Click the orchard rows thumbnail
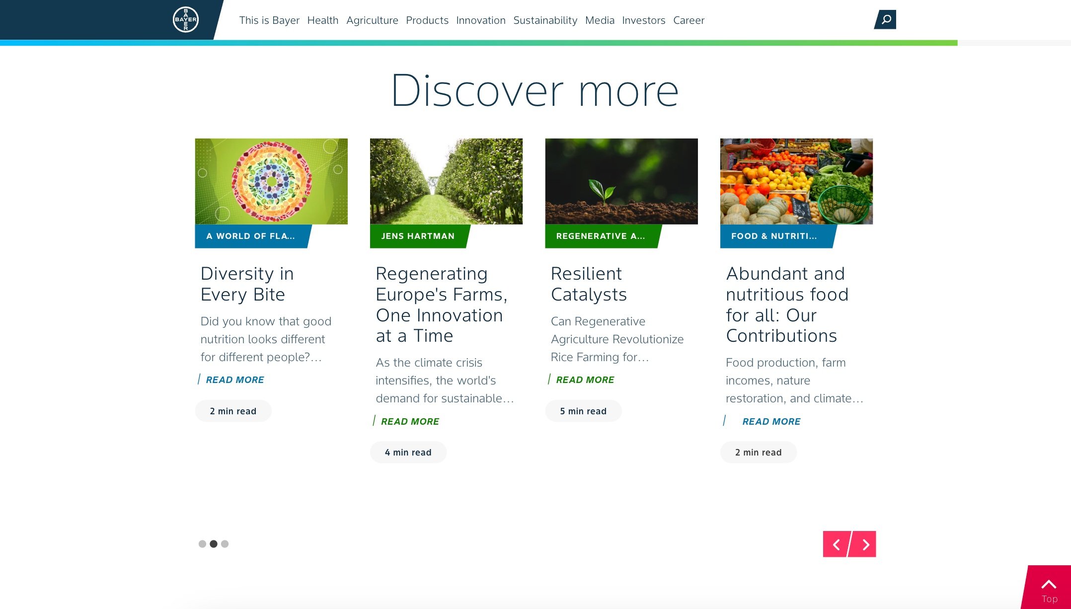1071x609 pixels. click(446, 181)
